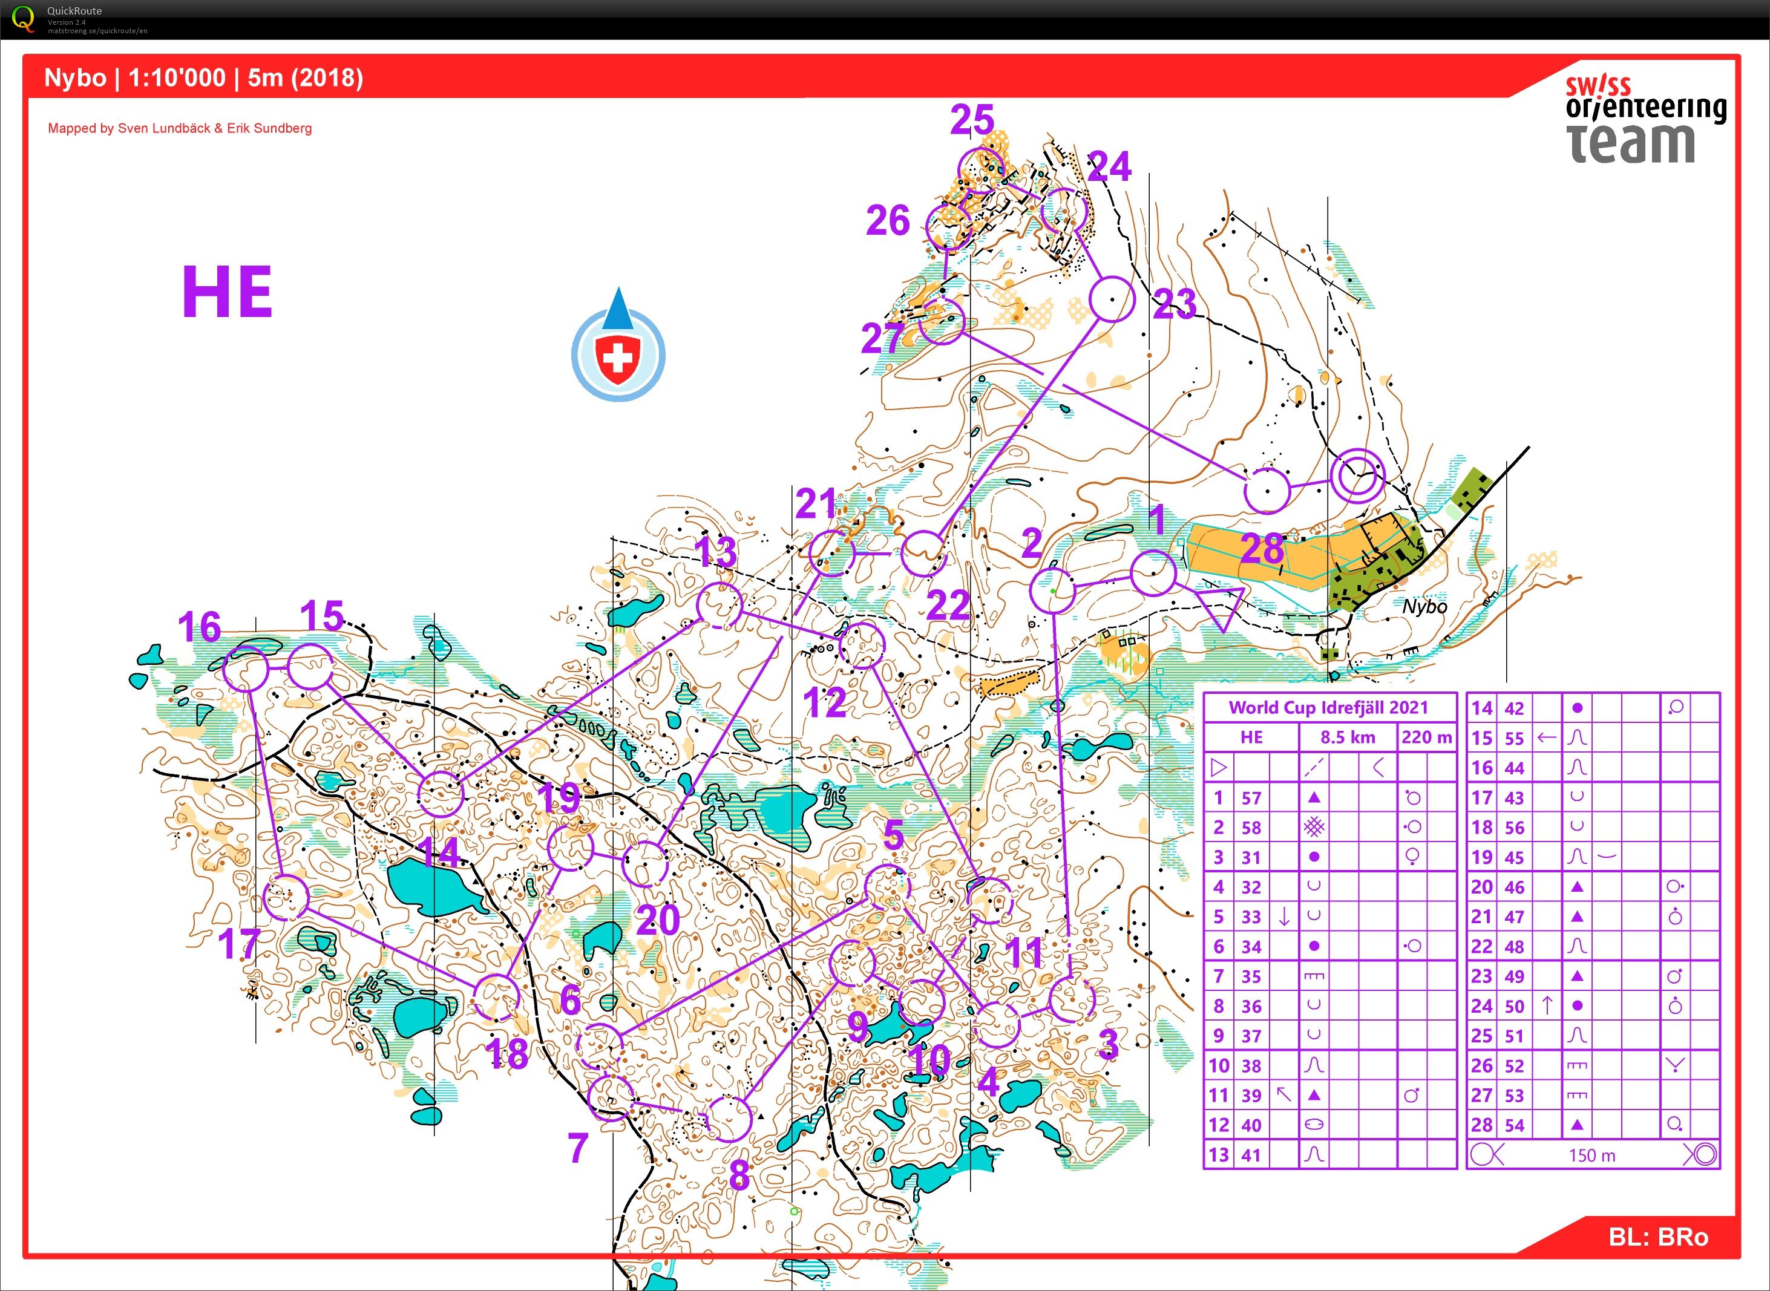Click control code 45 in the description table
Image resolution: width=1770 pixels, height=1291 pixels.
click(x=1515, y=857)
